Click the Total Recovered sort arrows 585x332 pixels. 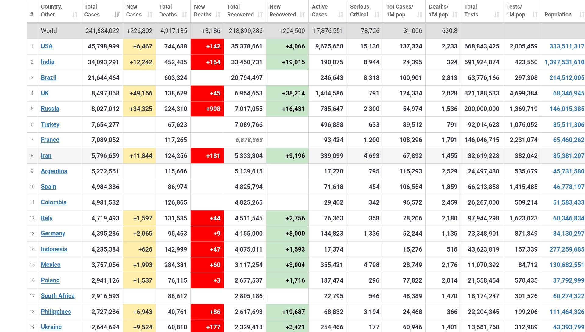click(x=260, y=14)
